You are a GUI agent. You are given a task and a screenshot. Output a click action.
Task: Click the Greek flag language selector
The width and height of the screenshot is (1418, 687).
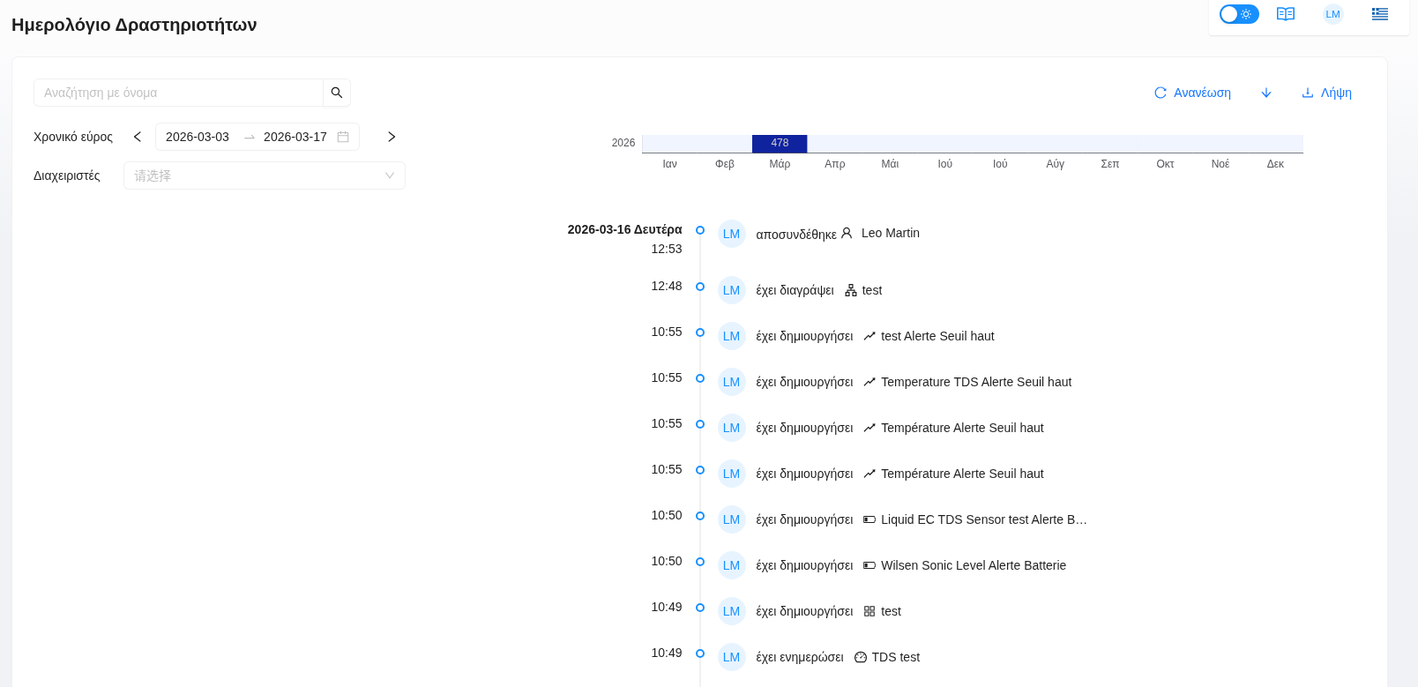point(1379,14)
